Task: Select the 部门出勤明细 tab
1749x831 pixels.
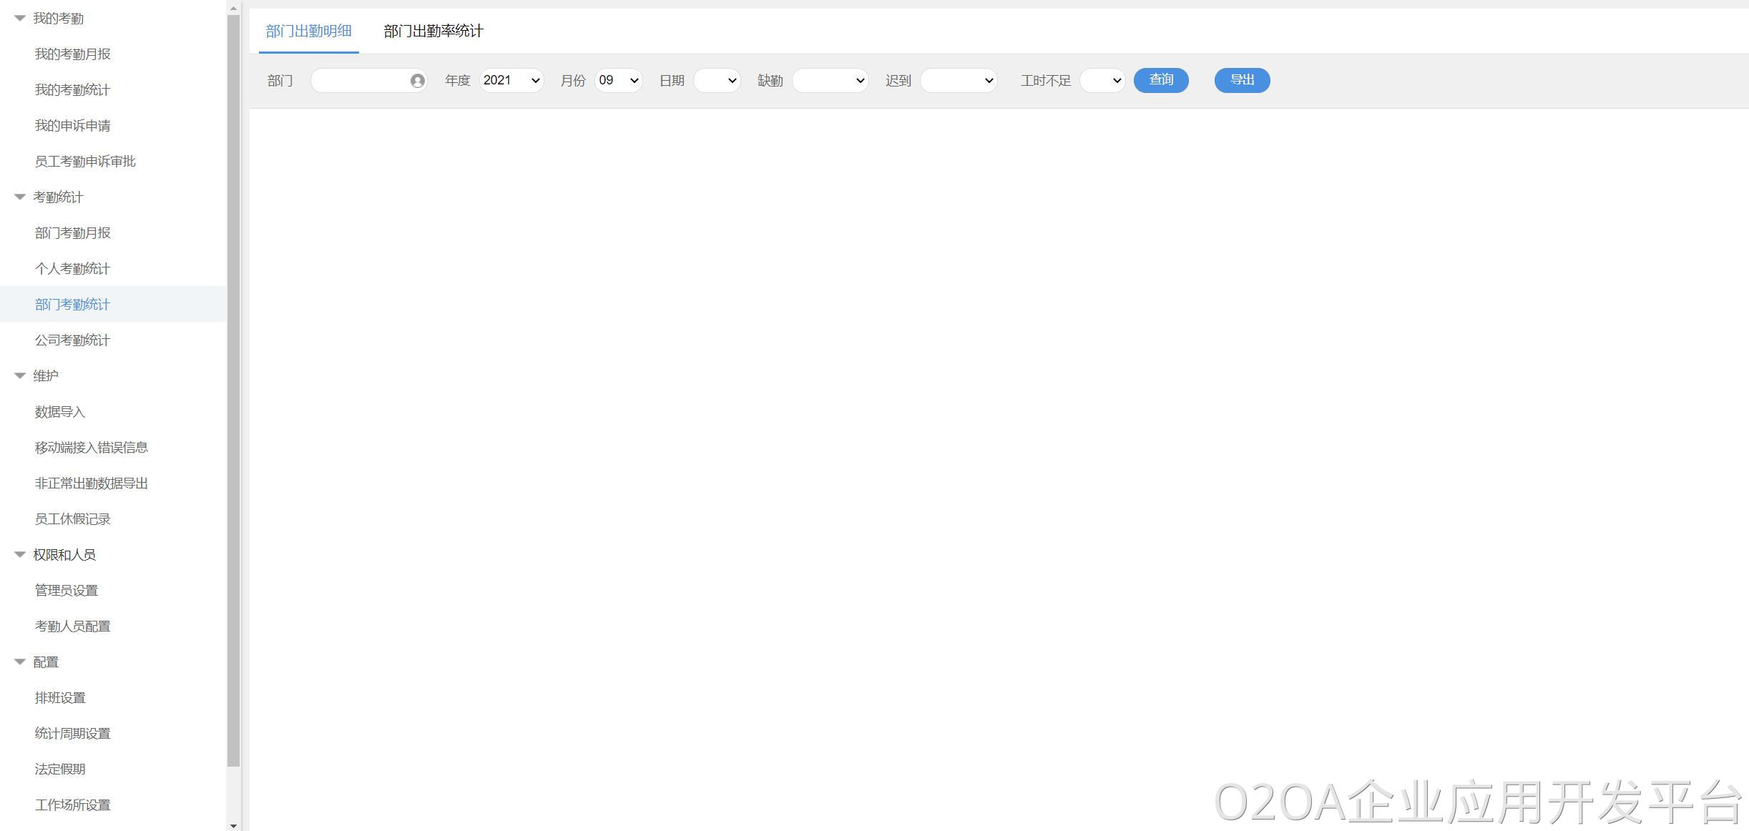Action: tap(308, 31)
